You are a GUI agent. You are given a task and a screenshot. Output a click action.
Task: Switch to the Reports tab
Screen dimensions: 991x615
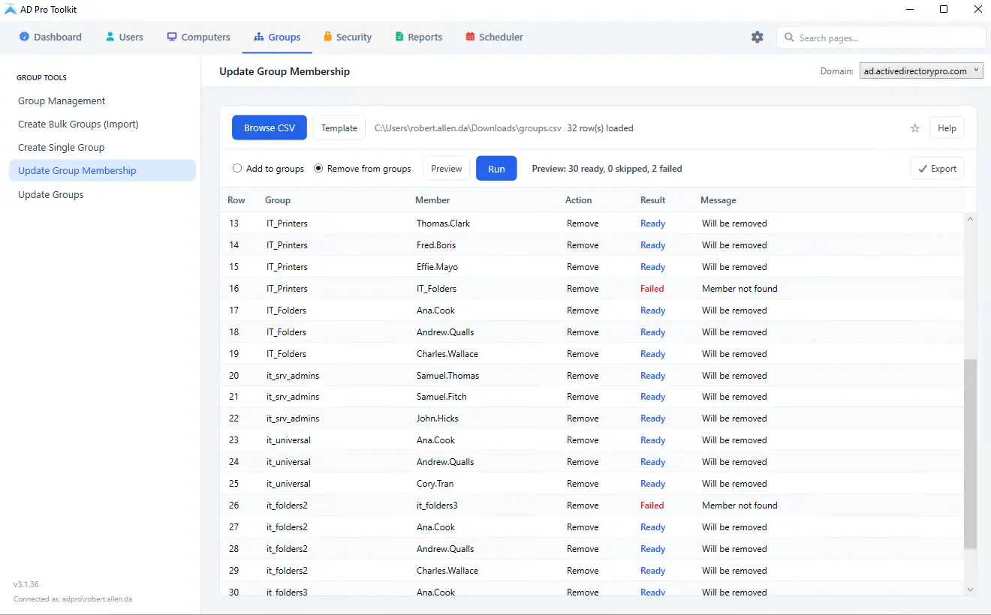(419, 37)
